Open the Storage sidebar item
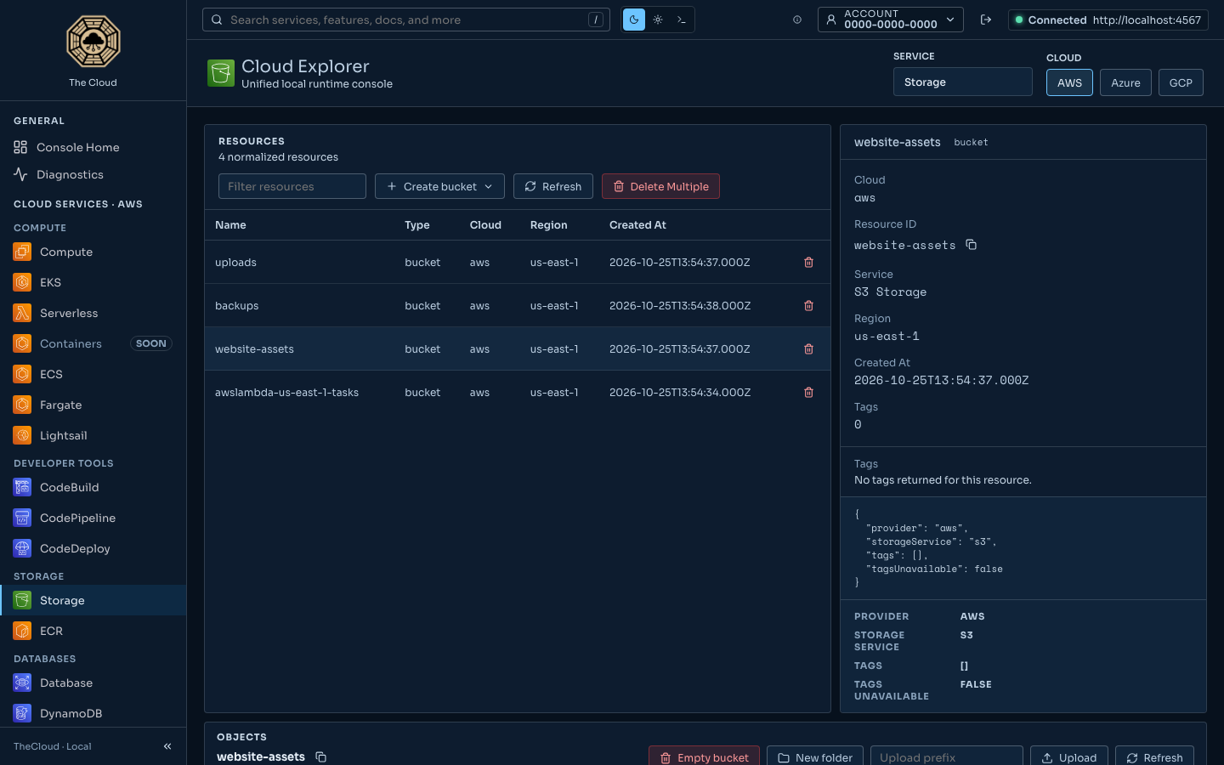The height and width of the screenshot is (765, 1224). click(x=93, y=600)
